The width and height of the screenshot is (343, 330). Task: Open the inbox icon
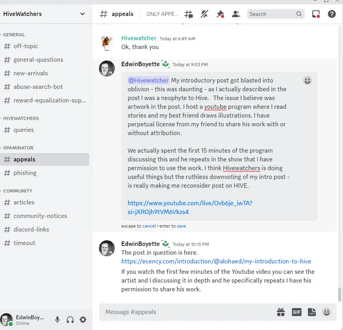316,14
